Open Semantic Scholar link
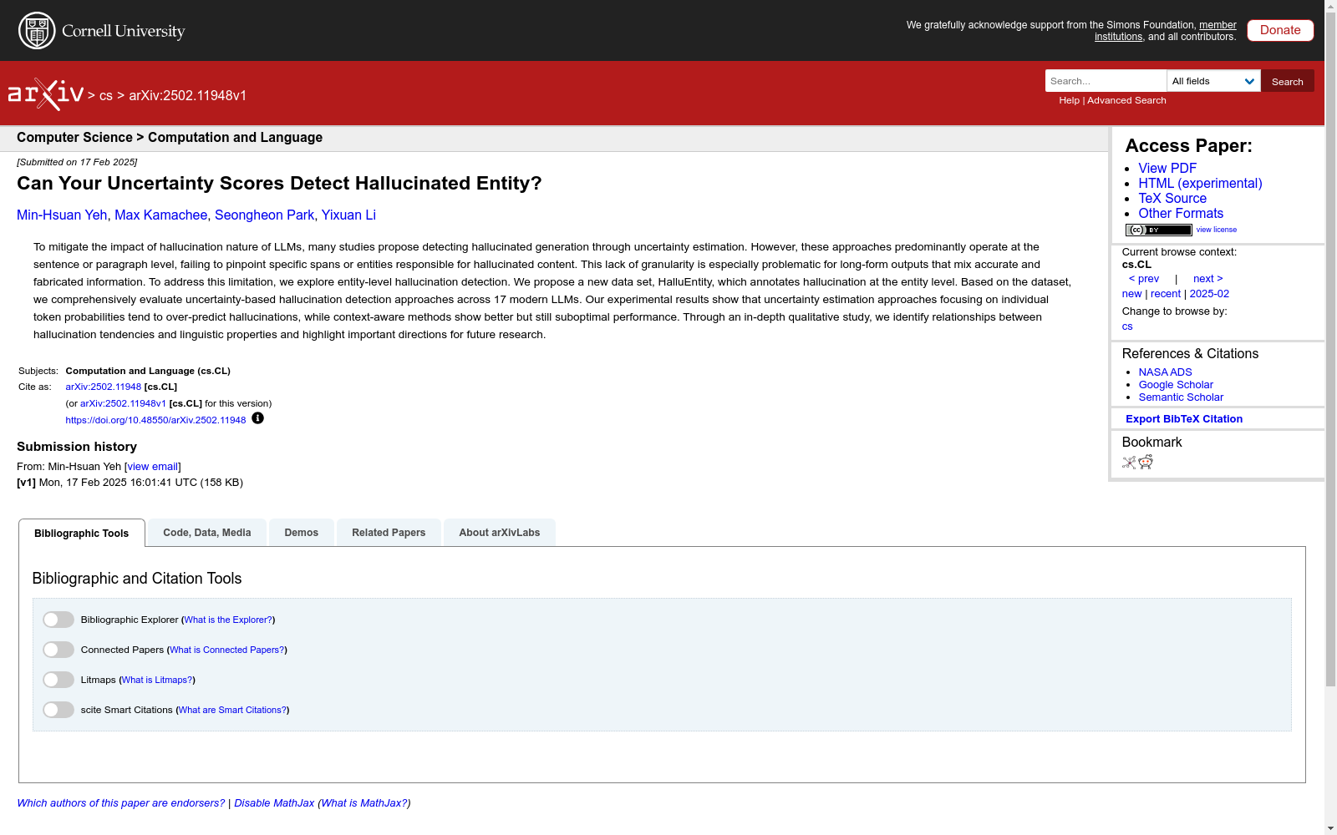This screenshot has height=835, width=1337. pos(1181,397)
